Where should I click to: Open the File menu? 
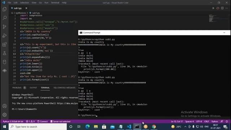coord(9,3)
